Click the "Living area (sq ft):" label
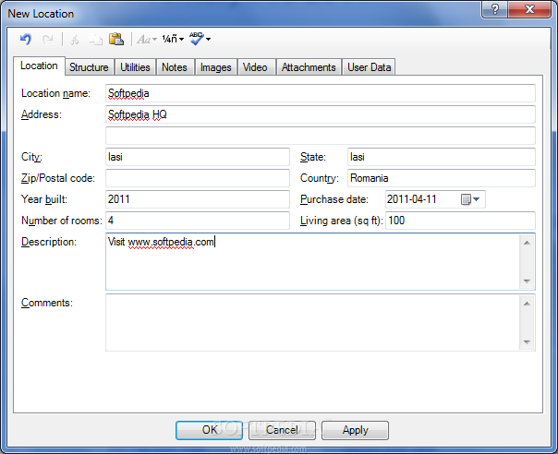The image size is (558, 454). [x=342, y=221]
